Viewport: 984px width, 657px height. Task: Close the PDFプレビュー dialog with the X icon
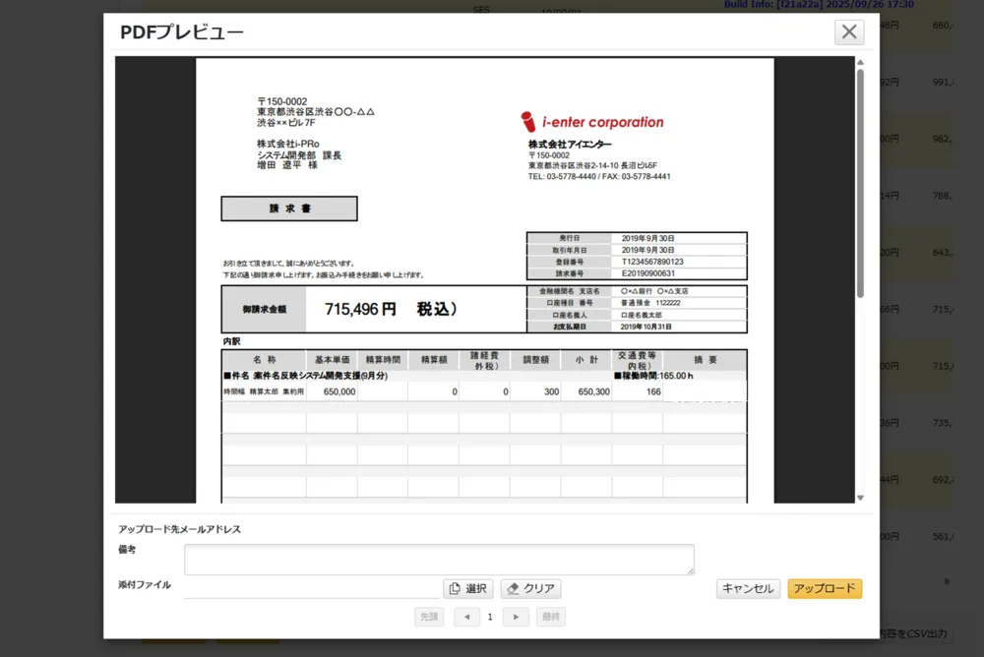pos(848,31)
